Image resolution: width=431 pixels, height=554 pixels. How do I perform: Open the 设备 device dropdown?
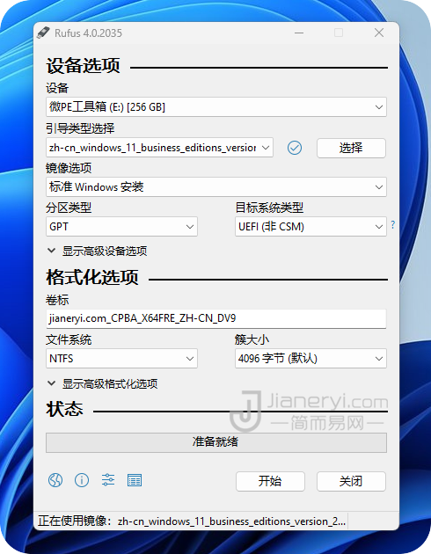tap(216, 106)
